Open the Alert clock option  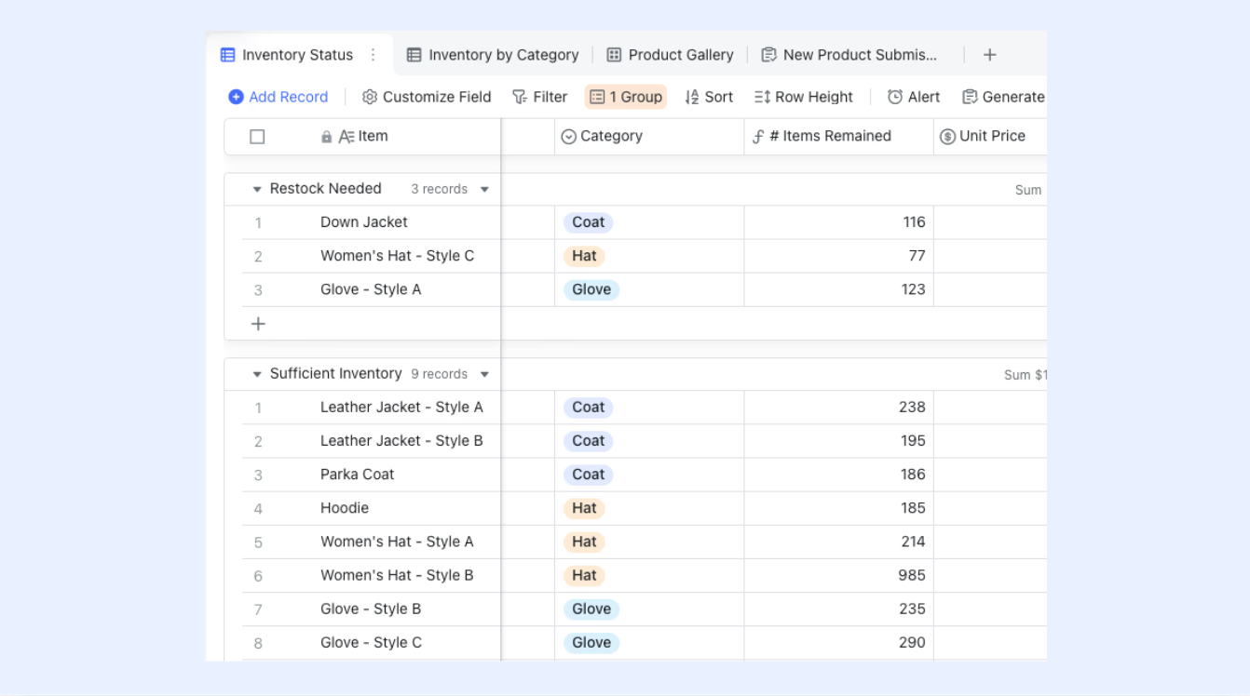point(914,97)
